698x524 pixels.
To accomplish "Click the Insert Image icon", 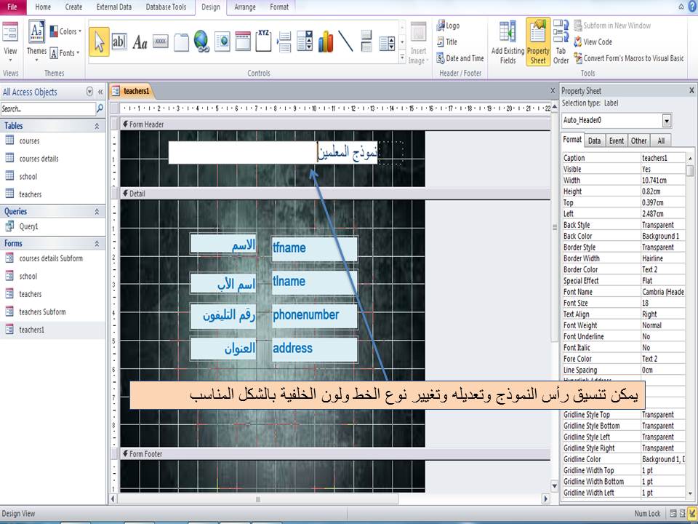I will point(418,41).
